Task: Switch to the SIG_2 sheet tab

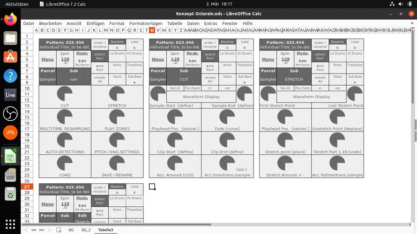Action: [86, 230]
